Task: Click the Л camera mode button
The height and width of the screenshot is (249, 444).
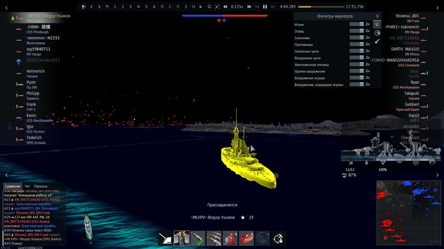Action: click(x=178, y=7)
